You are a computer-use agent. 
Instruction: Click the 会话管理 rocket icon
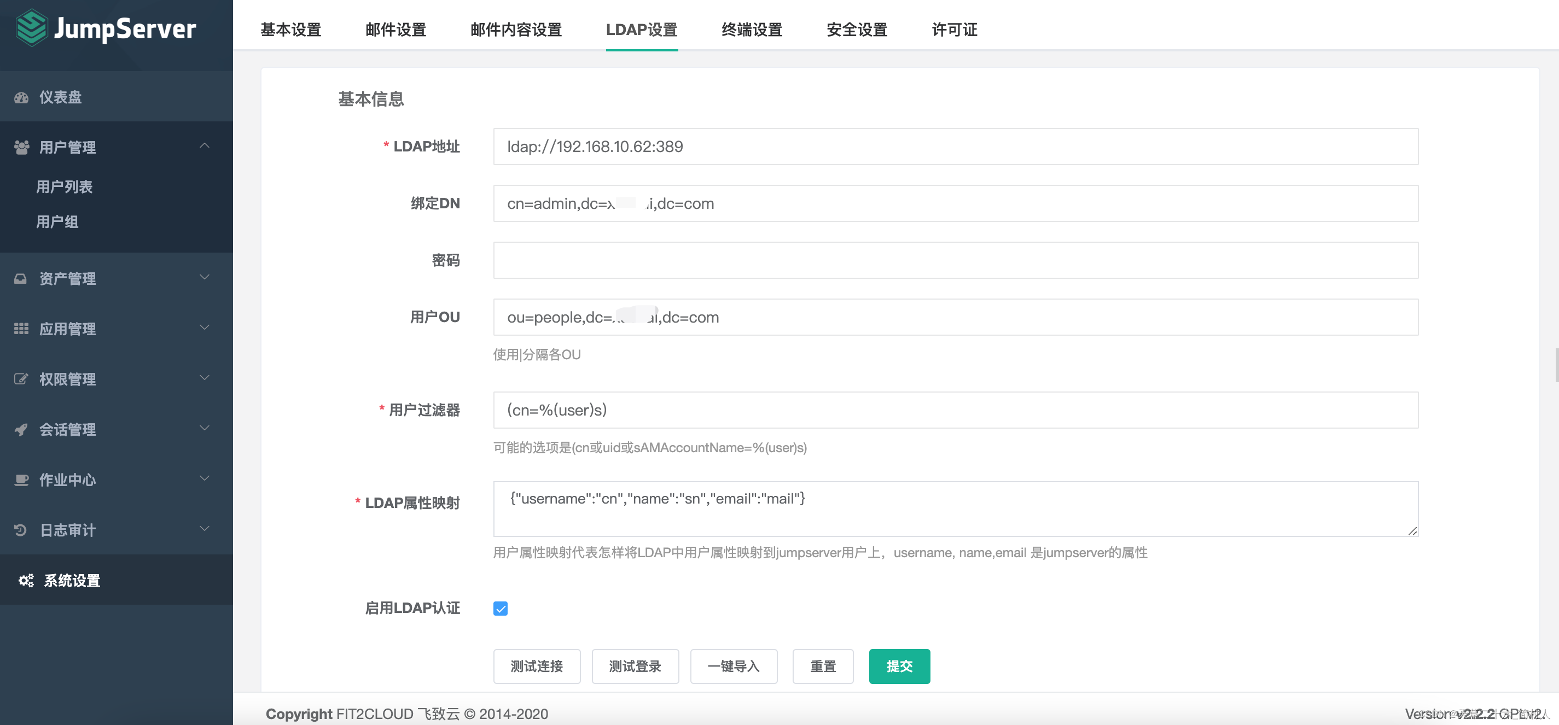pyautogui.click(x=21, y=429)
